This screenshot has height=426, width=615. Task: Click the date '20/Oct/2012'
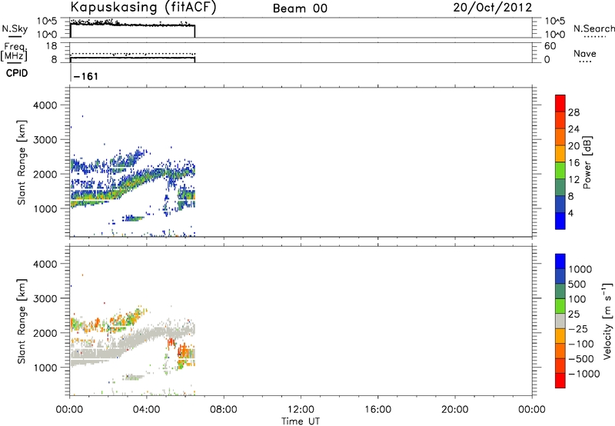coord(493,8)
